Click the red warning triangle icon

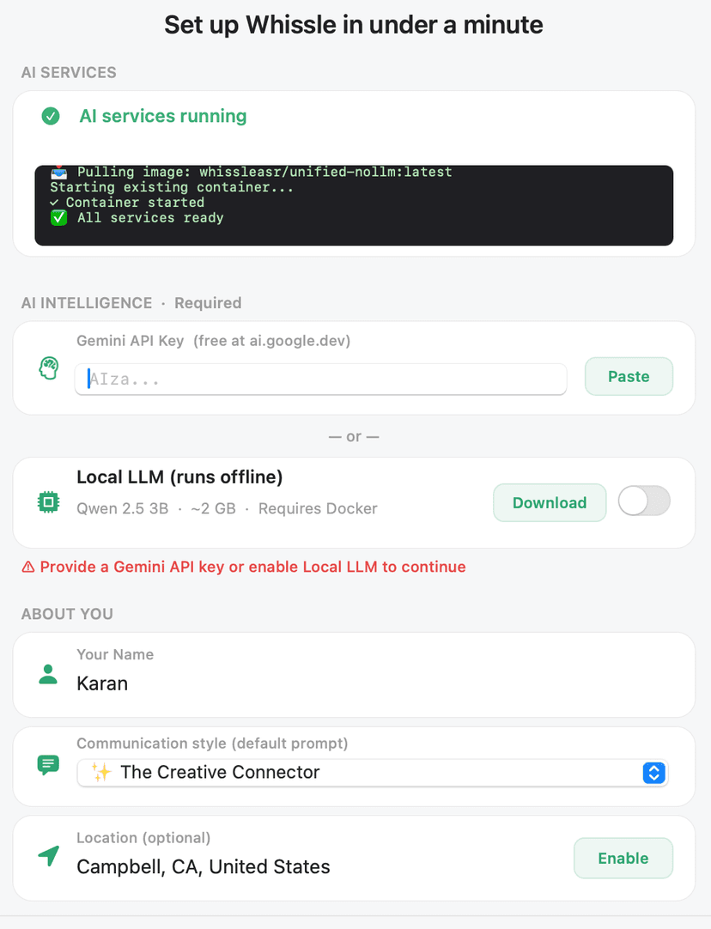pyautogui.click(x=28, y=567)
